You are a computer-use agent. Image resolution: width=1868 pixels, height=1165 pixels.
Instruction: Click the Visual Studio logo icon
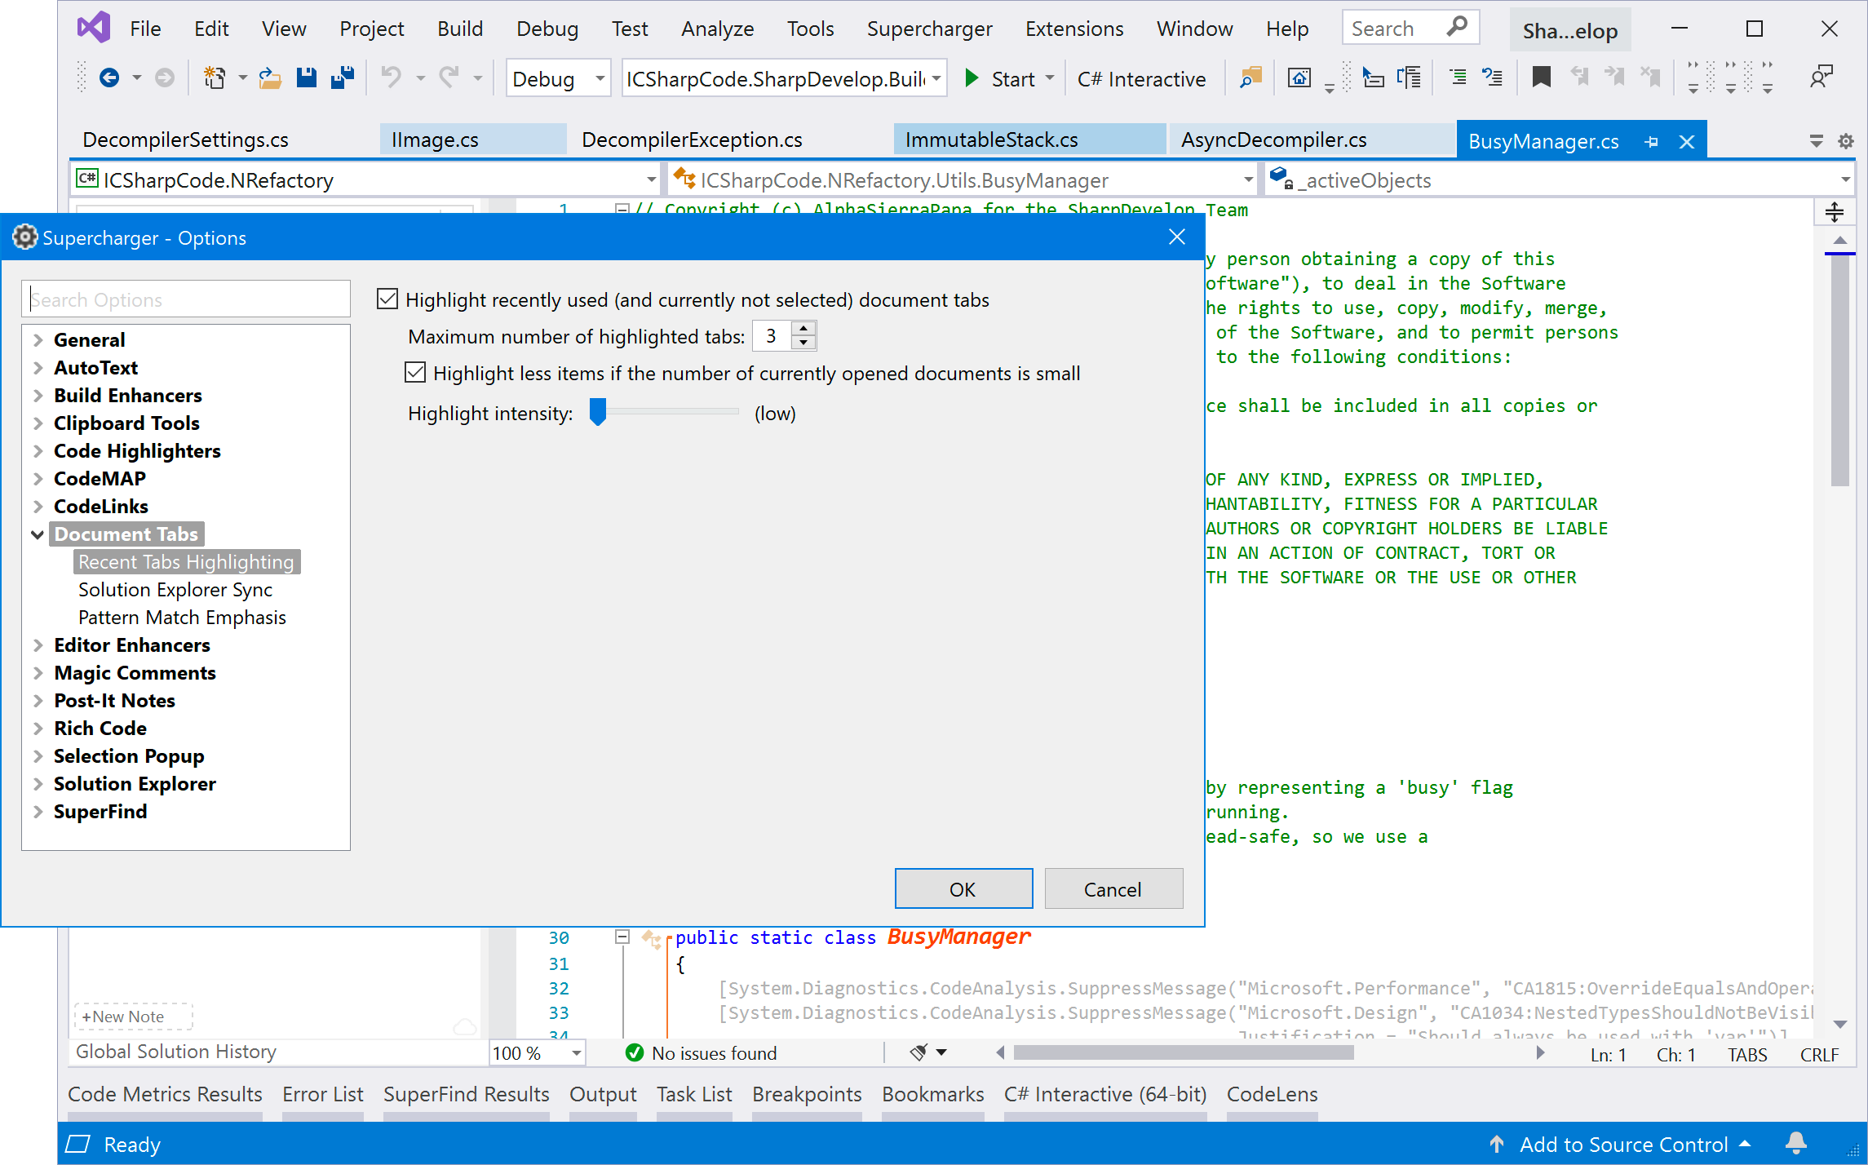94,29
